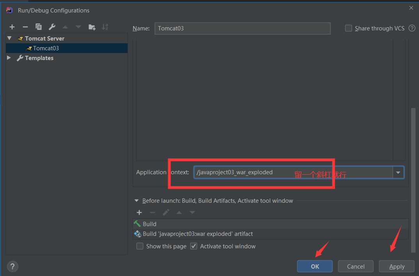
Task: Select the Templates entry
Action: [39, 58]
